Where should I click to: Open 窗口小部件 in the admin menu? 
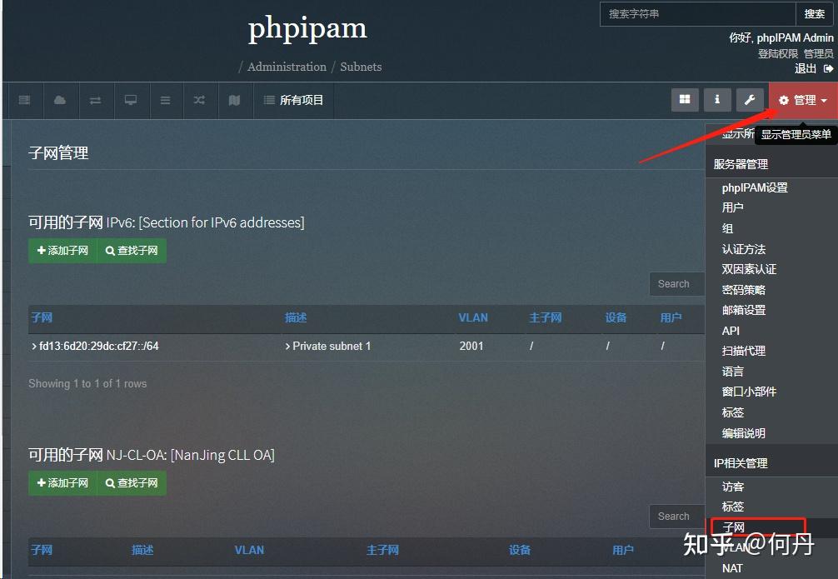coord(749,392)
